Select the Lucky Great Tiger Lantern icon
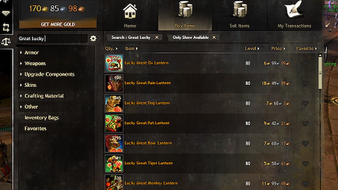 (x=114, y=163)
